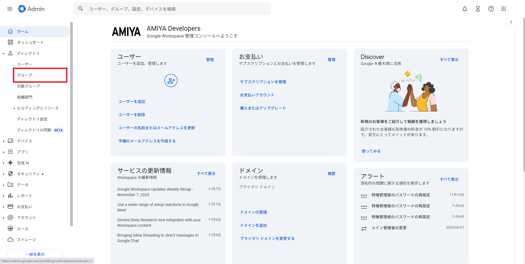Screen dimensions: 525x264
Task: Click the sidebar vertical scrollbar
Action: click(72, 124)
